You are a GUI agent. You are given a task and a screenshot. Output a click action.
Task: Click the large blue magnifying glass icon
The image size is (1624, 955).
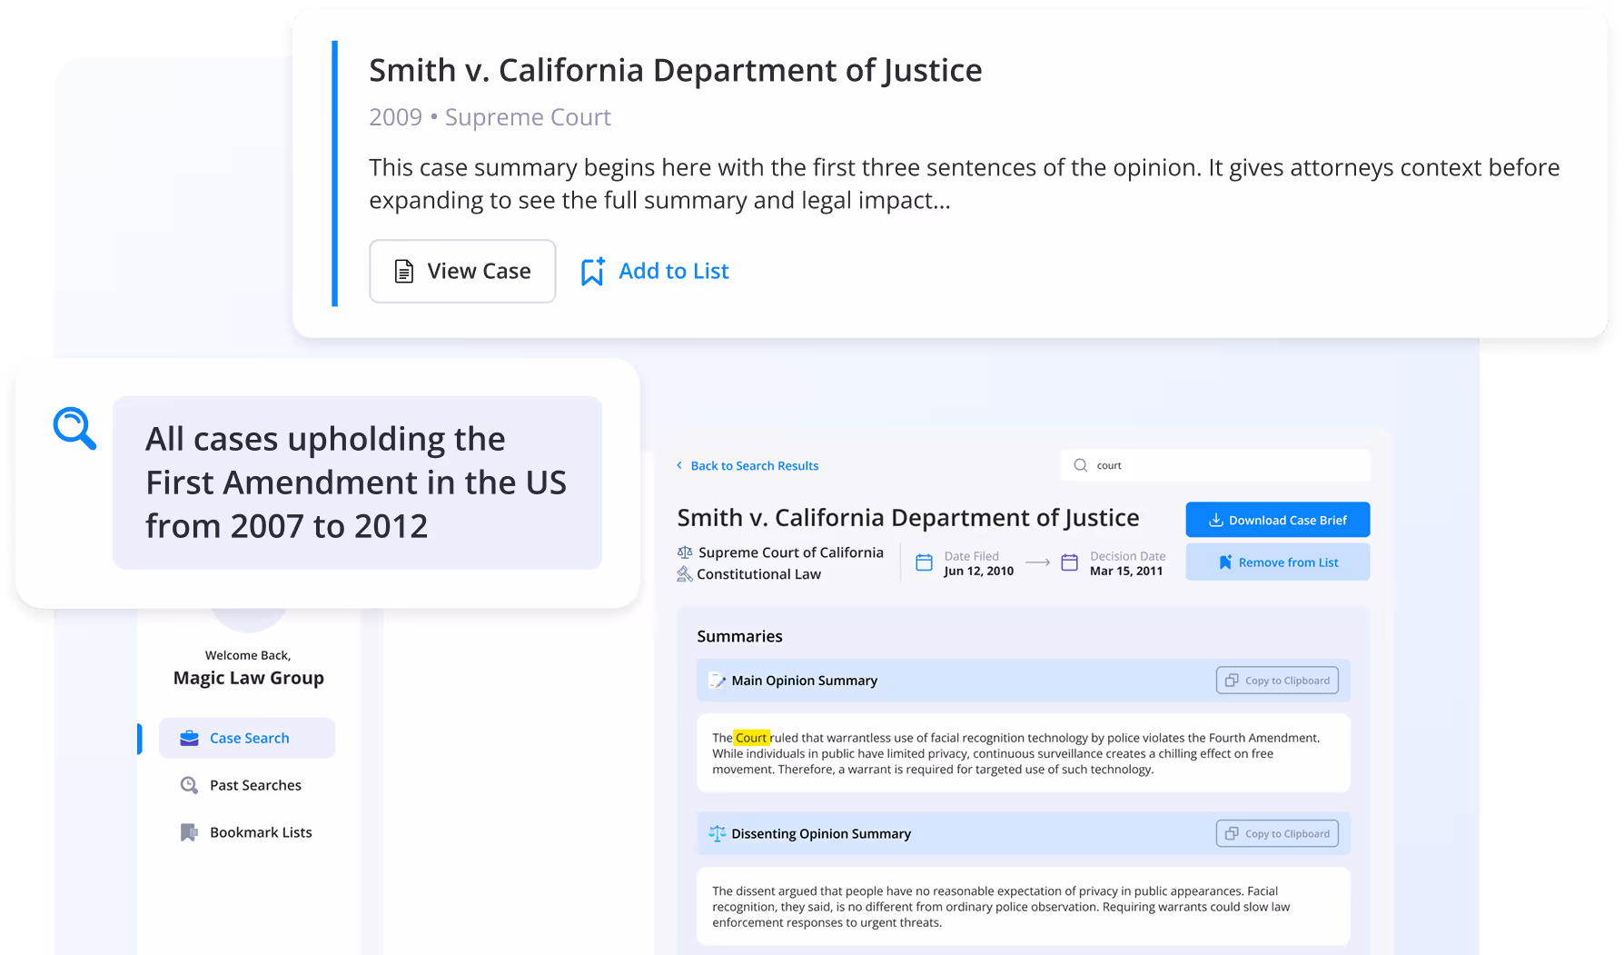pos(74,428)
